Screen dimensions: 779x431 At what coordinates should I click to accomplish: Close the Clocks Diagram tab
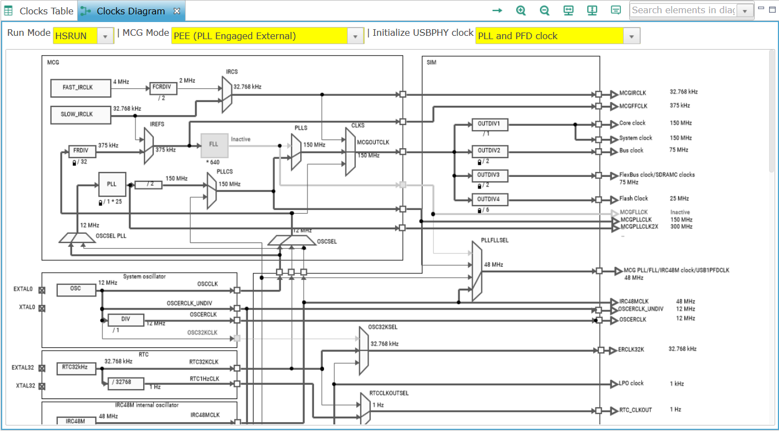coord(176,11)
